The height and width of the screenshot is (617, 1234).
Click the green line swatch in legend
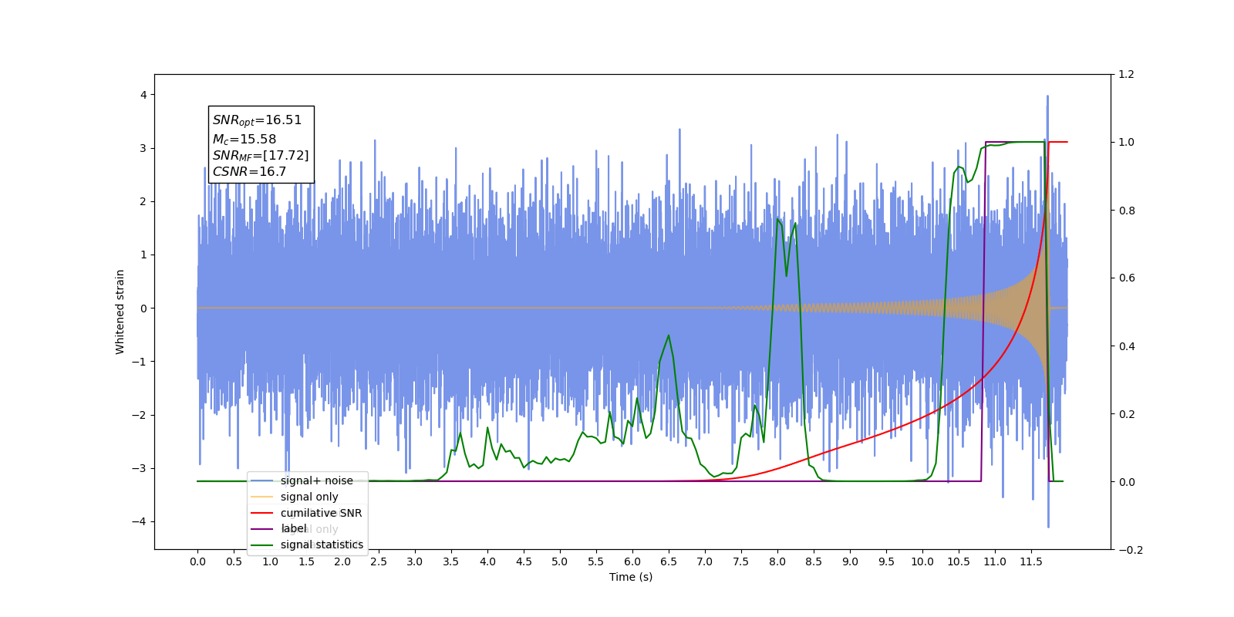coord(262,545)
